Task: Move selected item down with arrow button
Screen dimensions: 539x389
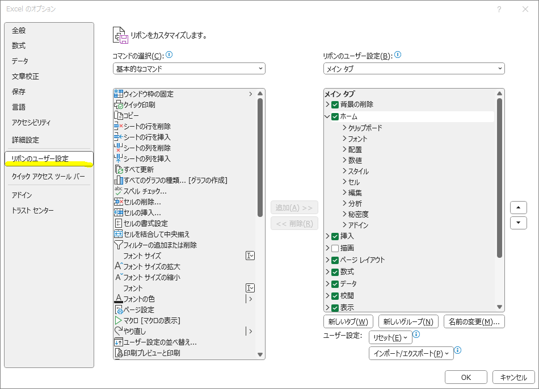Action: [x=519, y=223]
